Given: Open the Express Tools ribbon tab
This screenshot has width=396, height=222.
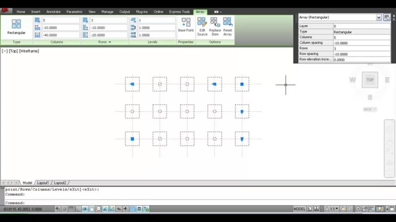Looking at the screenshot, I should (179, 12).
